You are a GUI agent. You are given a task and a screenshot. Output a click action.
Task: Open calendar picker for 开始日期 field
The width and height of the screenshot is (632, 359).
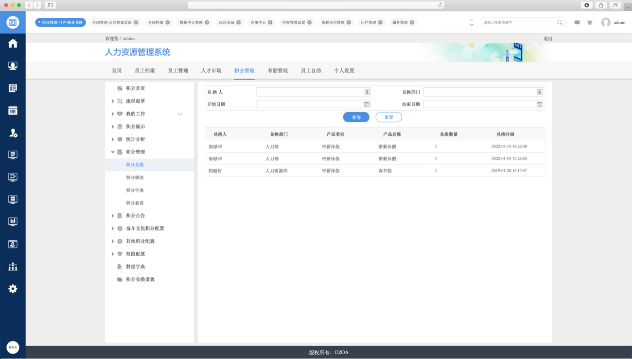pos(367,104)
